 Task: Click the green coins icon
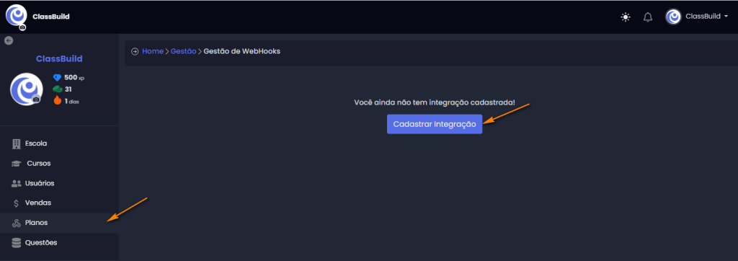(58, 89)
